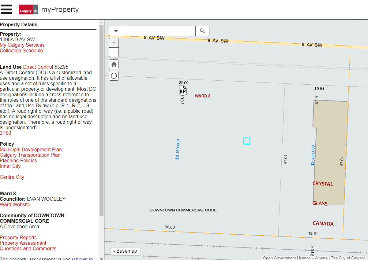Visit the Ward Website link
368x260 pixels.
tap(15, 205)
